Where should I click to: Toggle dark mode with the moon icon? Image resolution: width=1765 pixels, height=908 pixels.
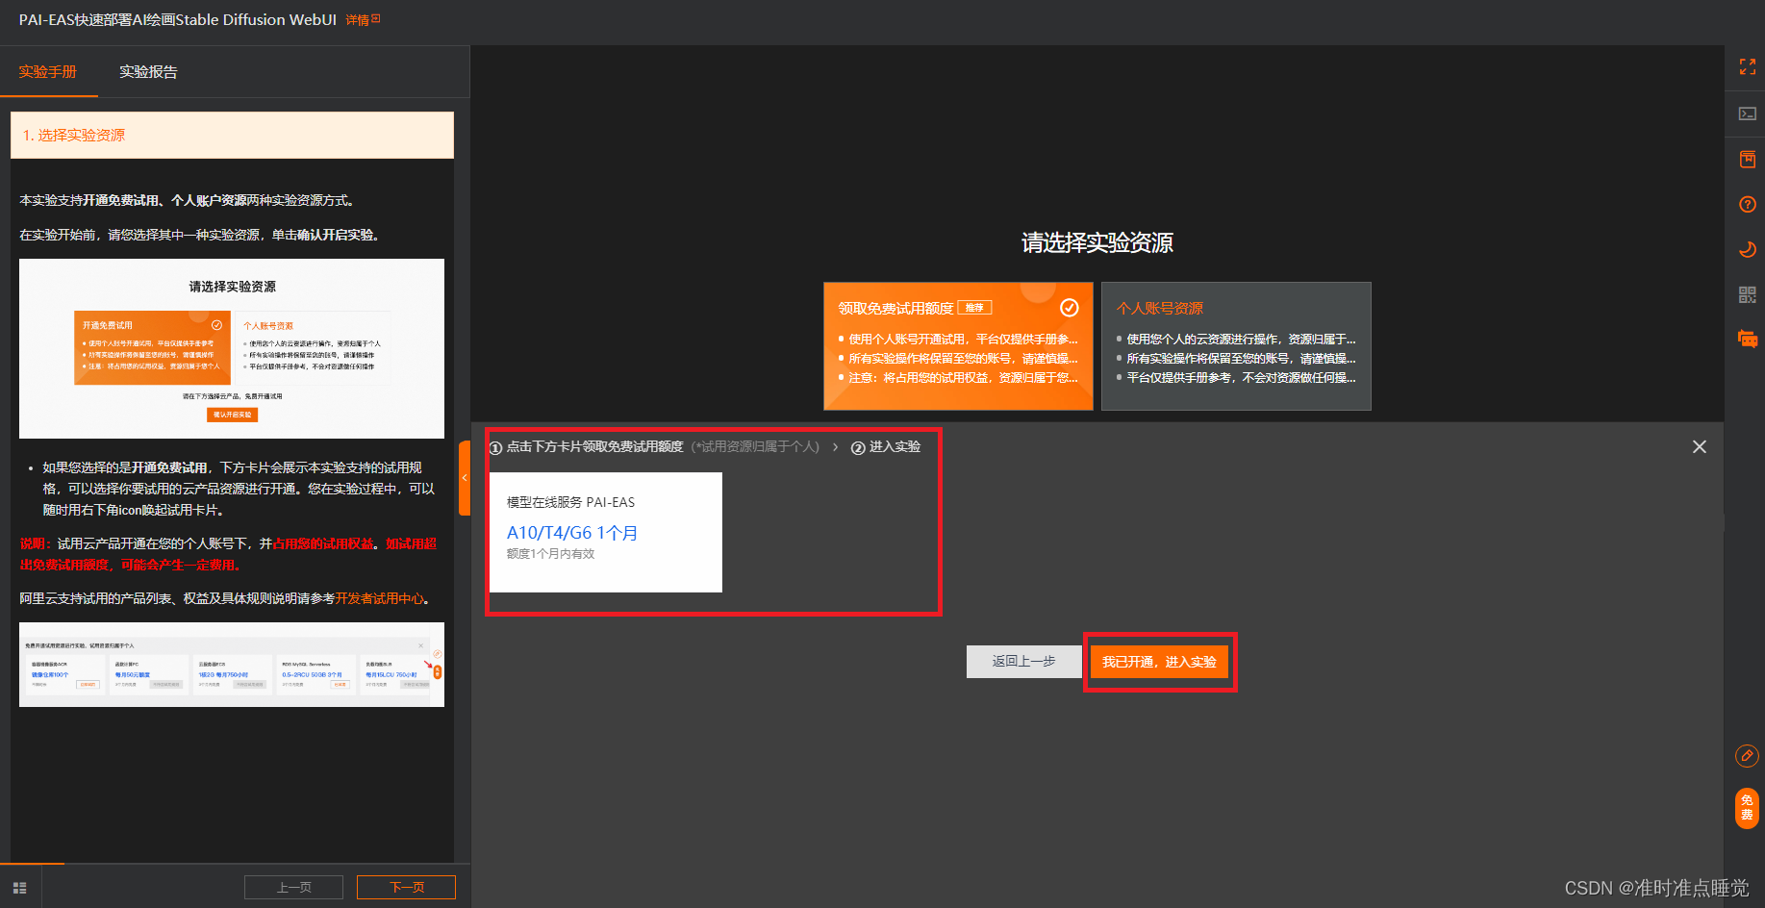coord(1748,249)
